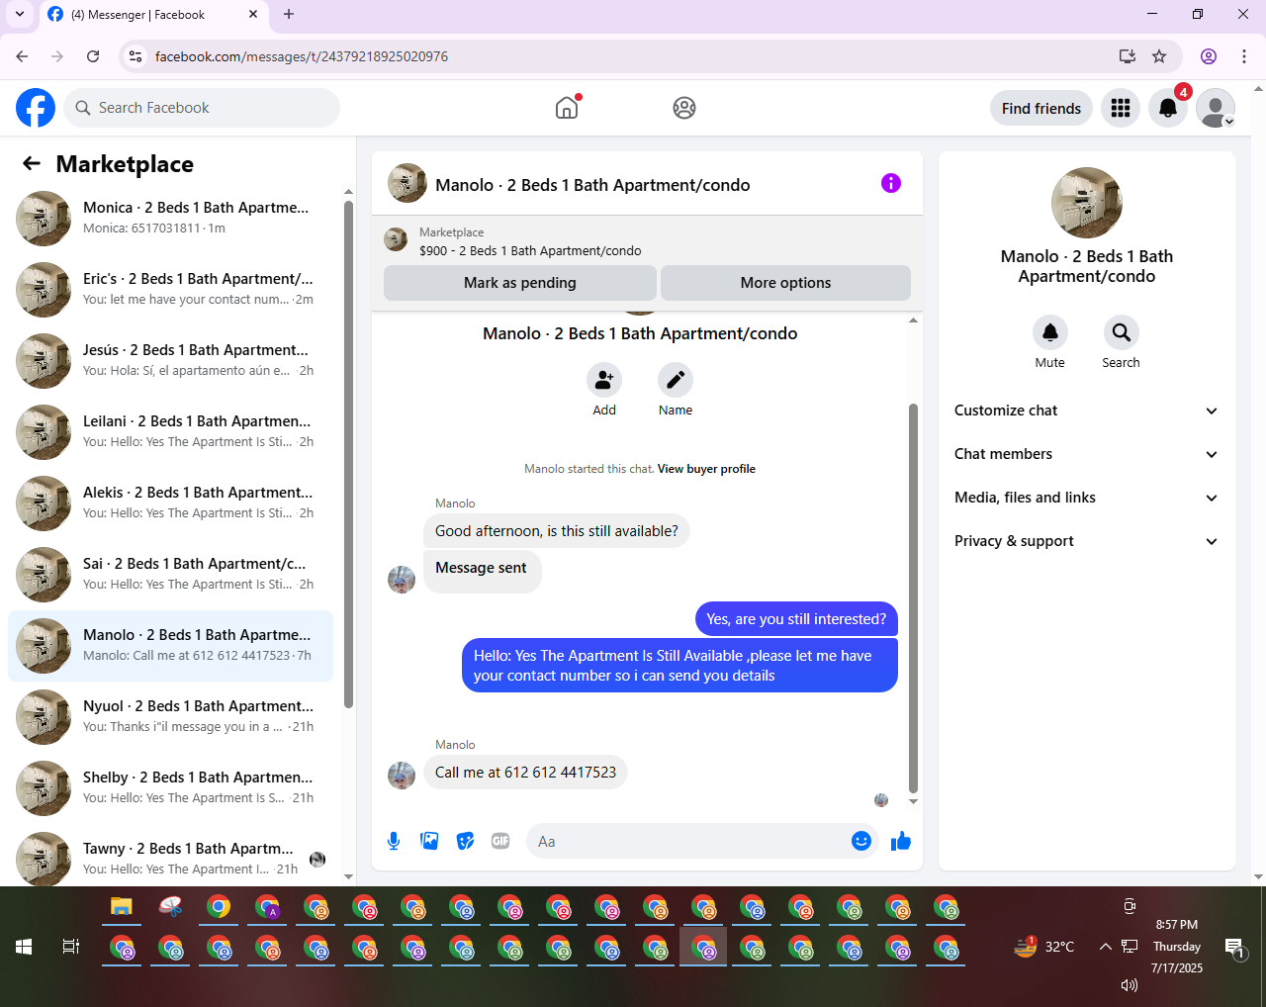The image size is (1266, 1007).
Task: Click the install app icon in address bar
Action: (1127, 56)
